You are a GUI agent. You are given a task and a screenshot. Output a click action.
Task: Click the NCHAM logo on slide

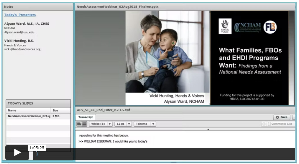pyautogui.click(x=248, y=27)
